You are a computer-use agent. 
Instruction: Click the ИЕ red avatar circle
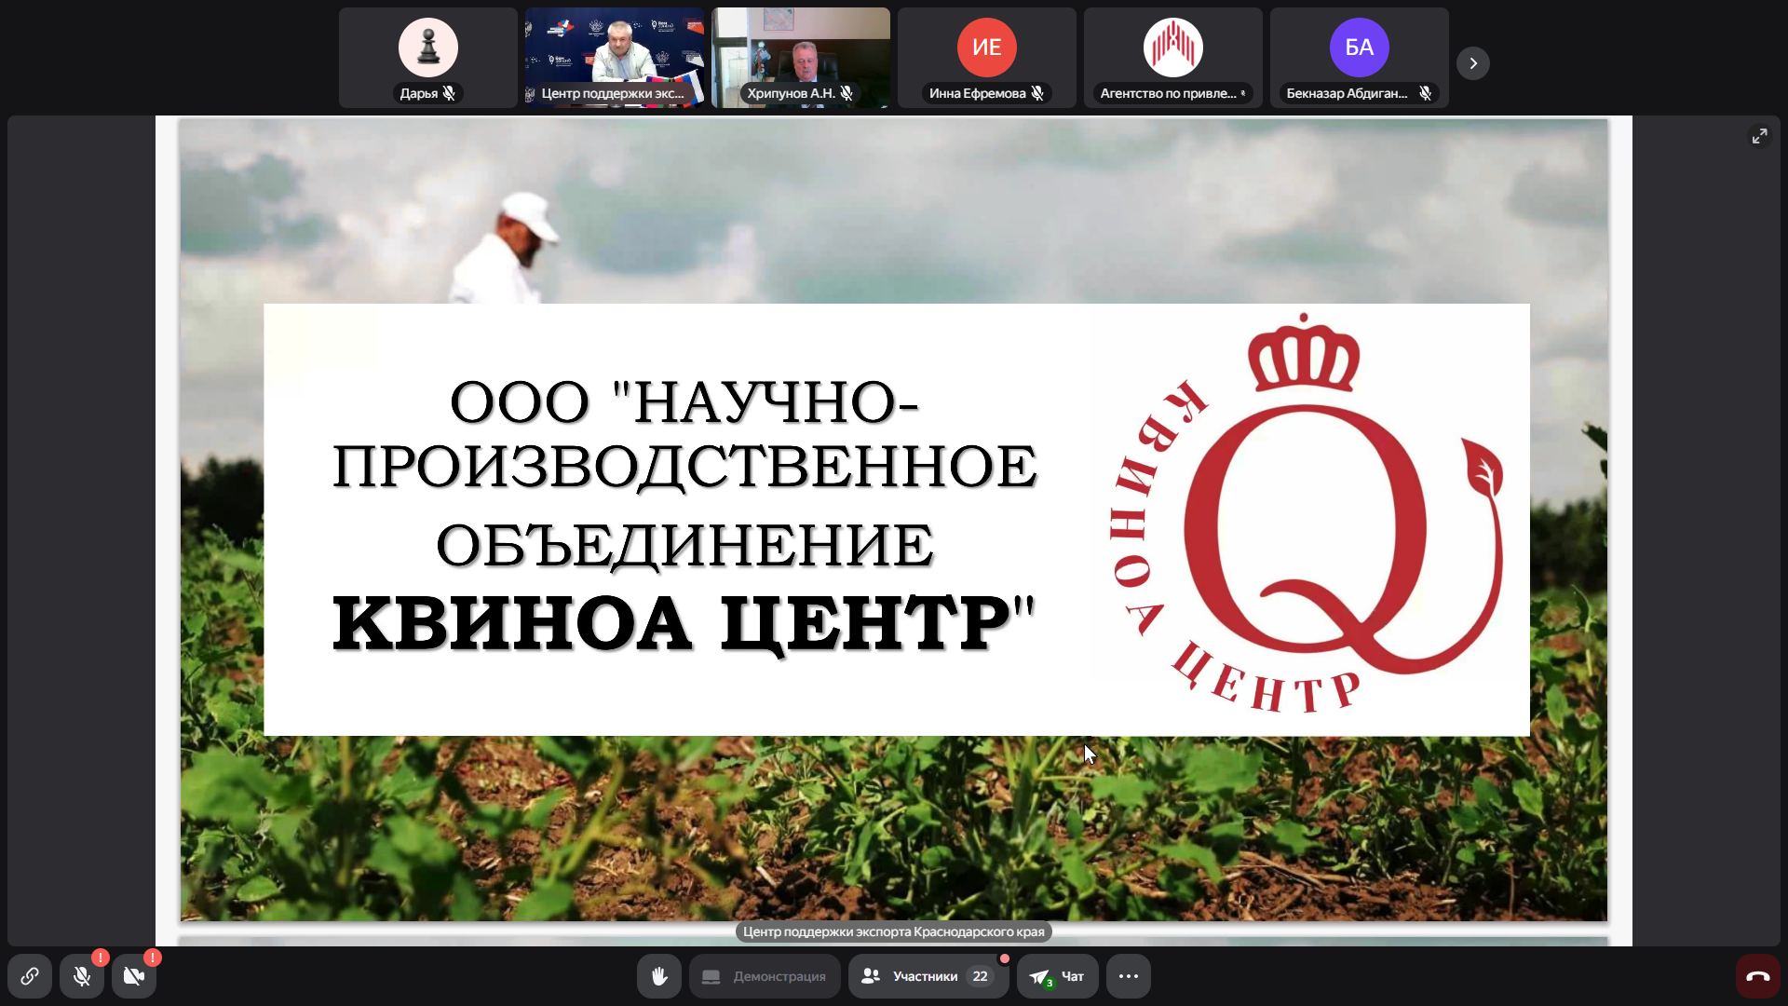(987, 48)
